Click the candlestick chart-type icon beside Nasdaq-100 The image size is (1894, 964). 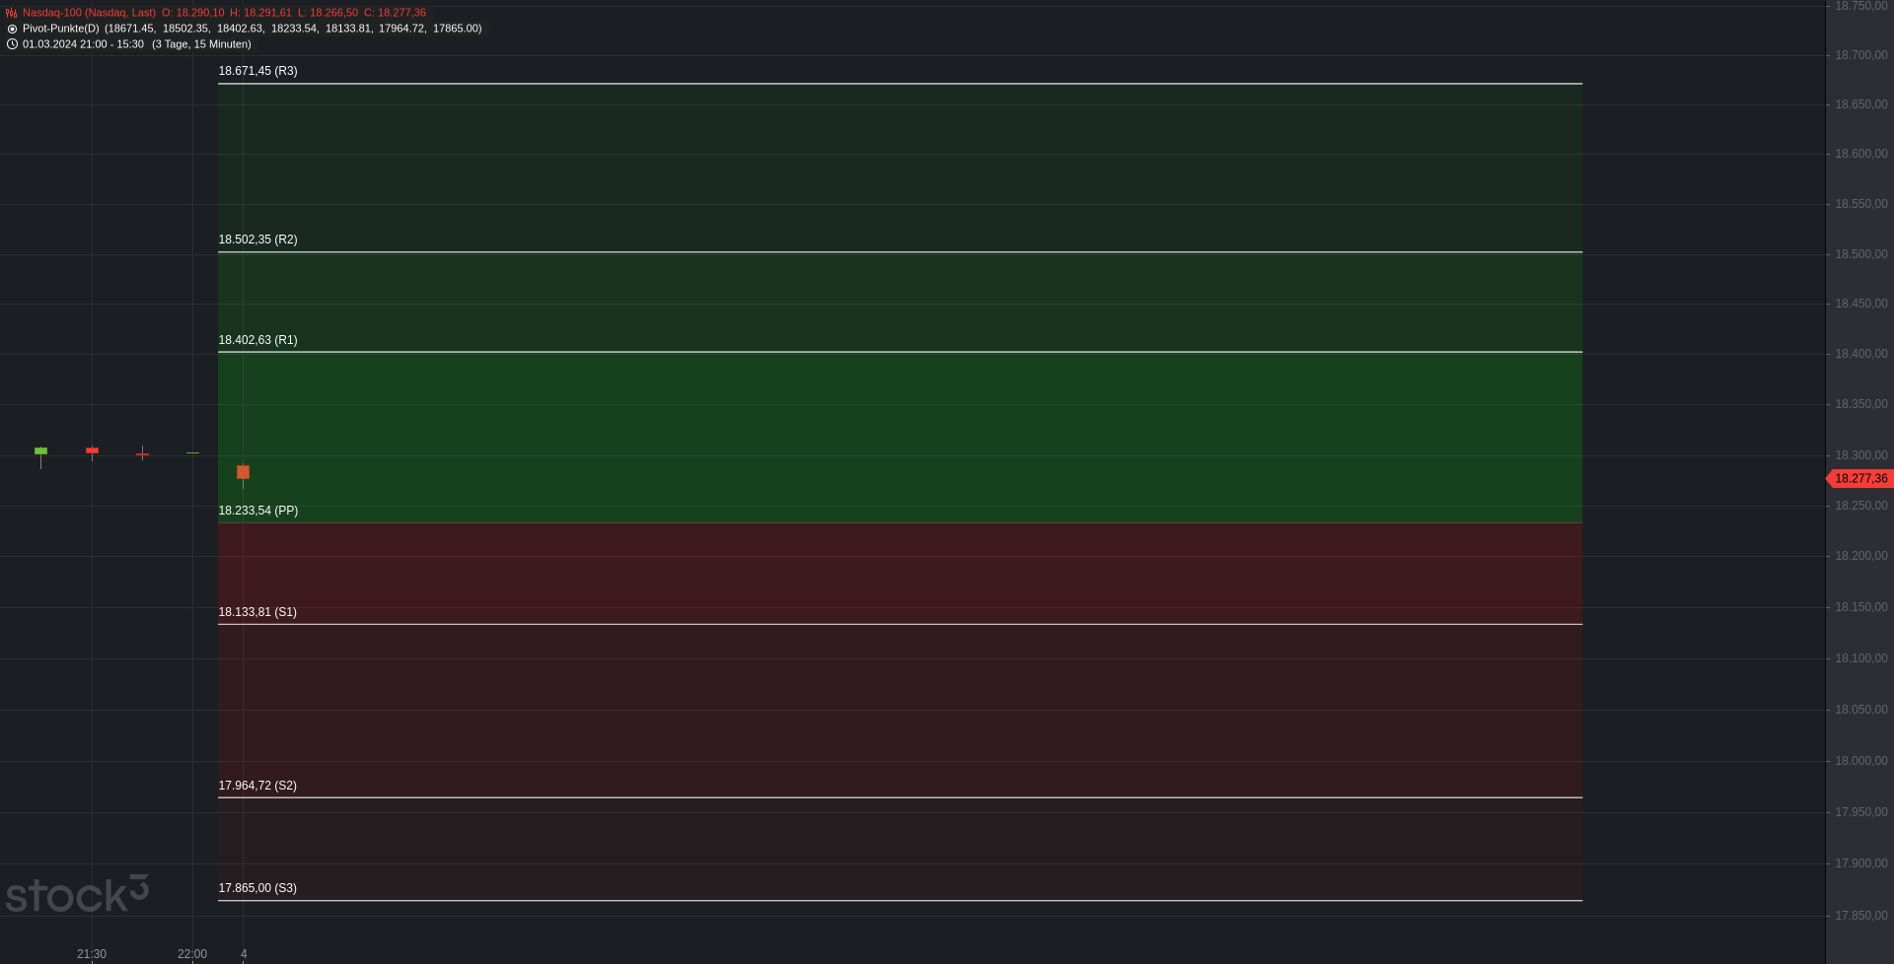click(12, 13)
